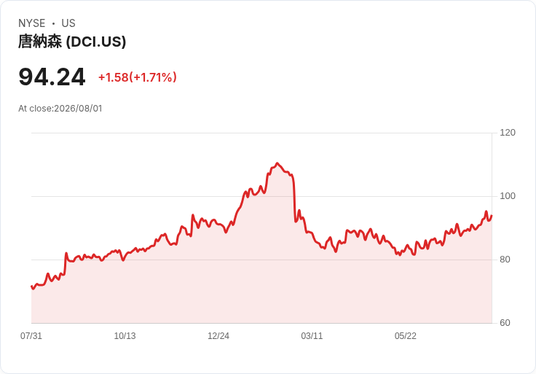Image resolution: width=536 pixels, height=374 pixels.
Task: Click the 03/11 date on x-axis
Action: (312, 336)
